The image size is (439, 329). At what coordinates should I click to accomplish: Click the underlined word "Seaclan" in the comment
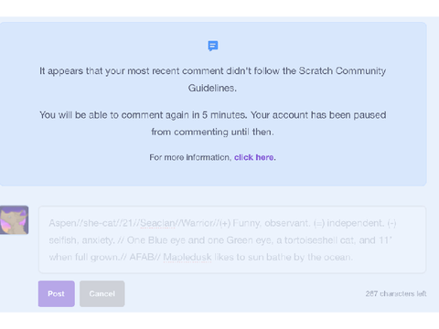click(157, 223)
